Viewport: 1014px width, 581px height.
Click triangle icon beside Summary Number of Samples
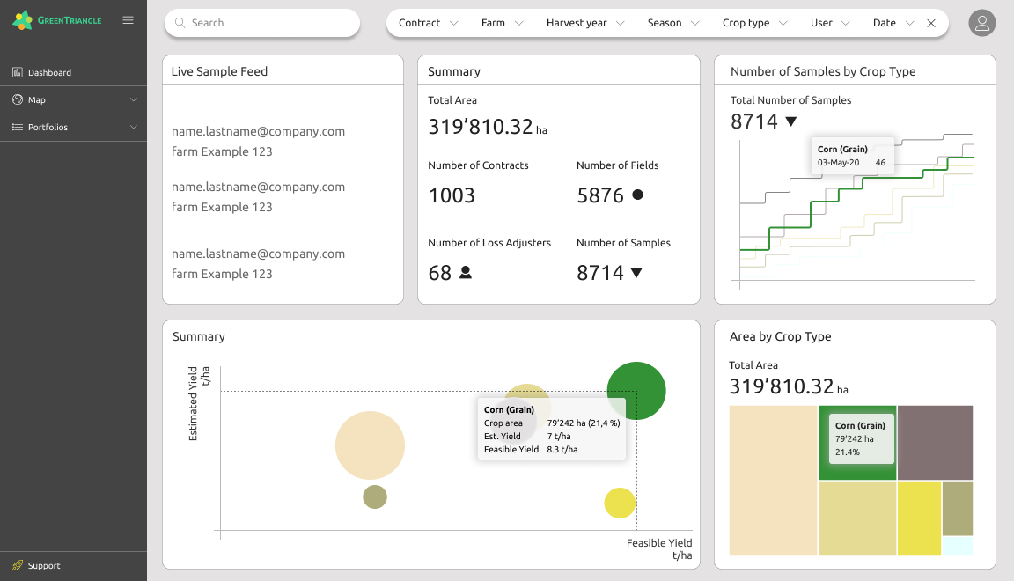(636, 273)
